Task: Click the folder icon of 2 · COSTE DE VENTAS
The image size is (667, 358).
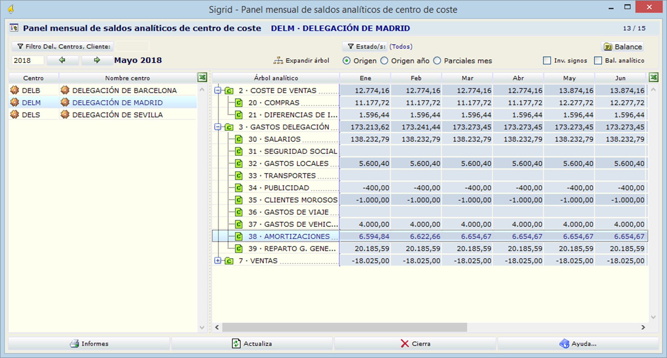Action: tap(229, 91)
